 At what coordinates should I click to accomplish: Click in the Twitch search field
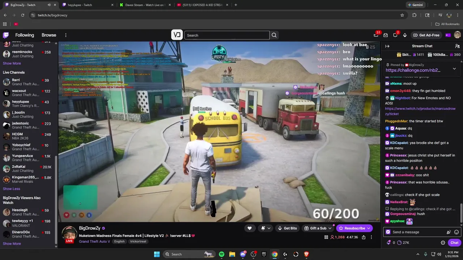(227, 35)
